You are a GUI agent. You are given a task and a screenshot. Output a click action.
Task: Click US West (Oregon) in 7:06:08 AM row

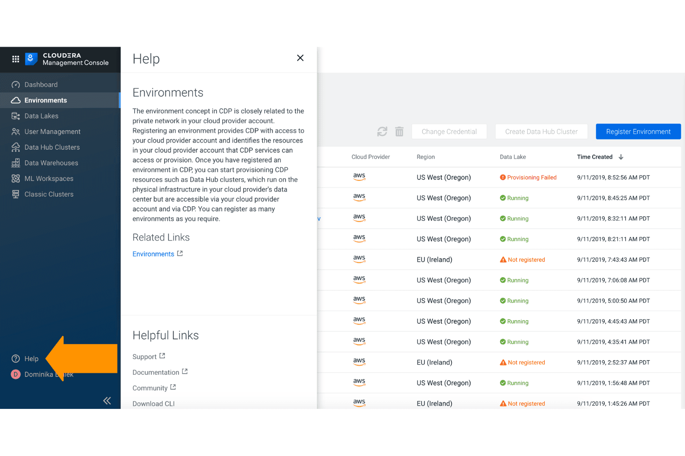[443, 280]
